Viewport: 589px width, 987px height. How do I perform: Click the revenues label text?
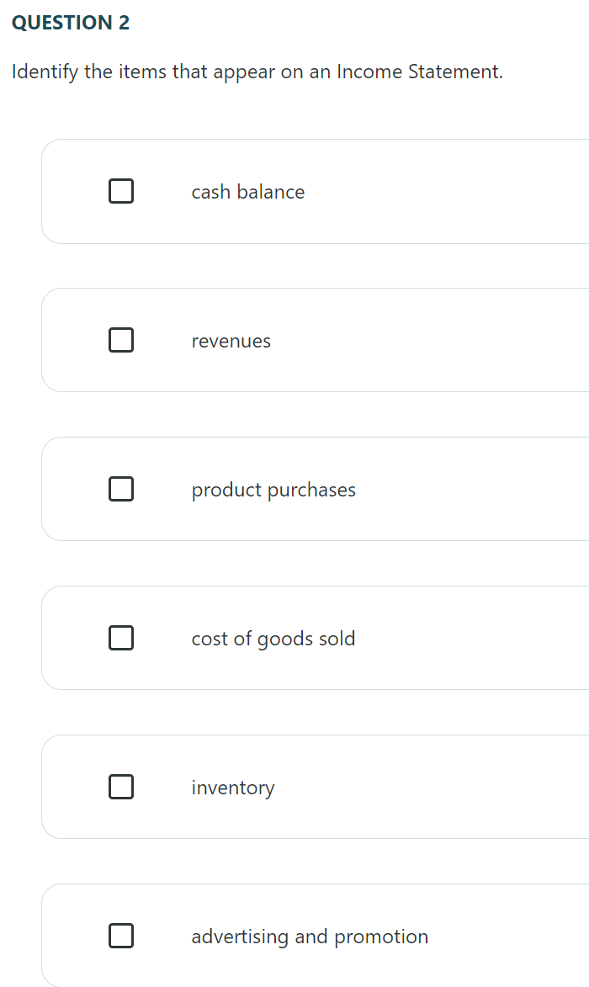(x=231, y=341)
